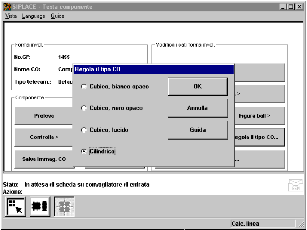Choose the Cubico, lucido radio button
This screenshot has height=230, width=307.
click(84, 130)
